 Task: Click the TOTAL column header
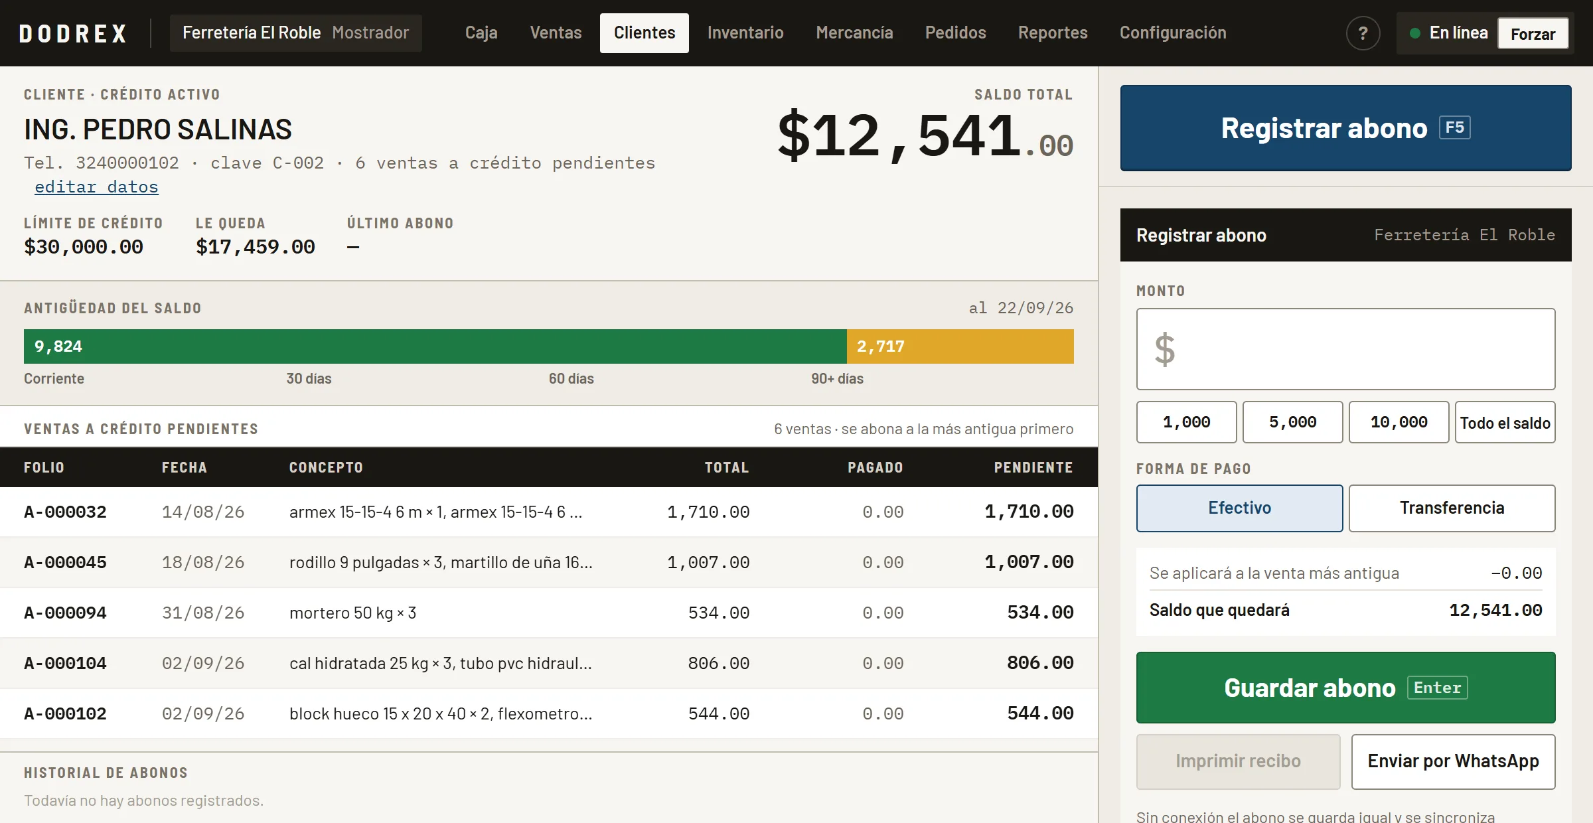727,467
